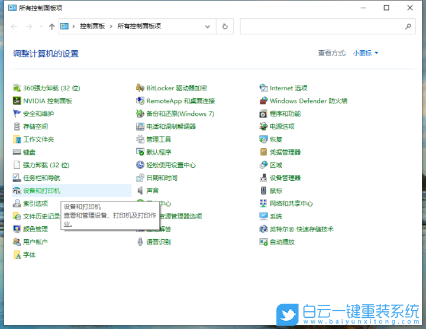The width and height of the screenshot is (426, 329).
Task: Refresh the control panel view
Action: (x=225, y=27)
